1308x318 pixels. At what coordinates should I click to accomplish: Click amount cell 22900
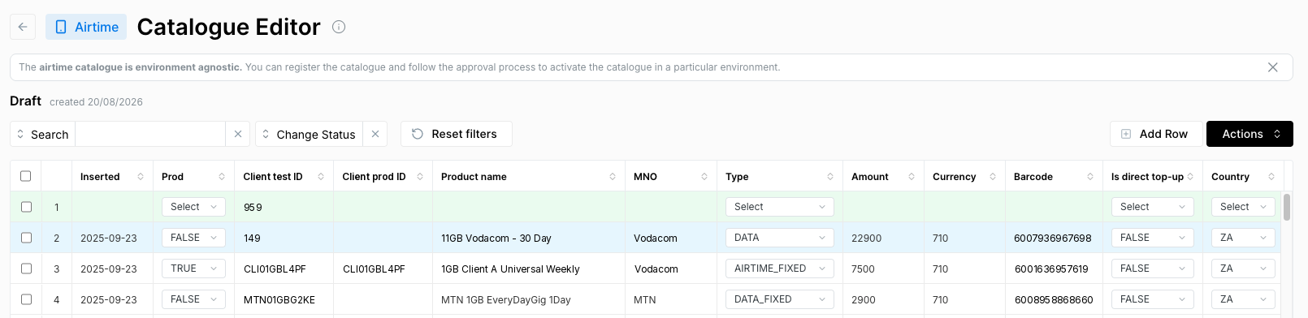(883, 238)
